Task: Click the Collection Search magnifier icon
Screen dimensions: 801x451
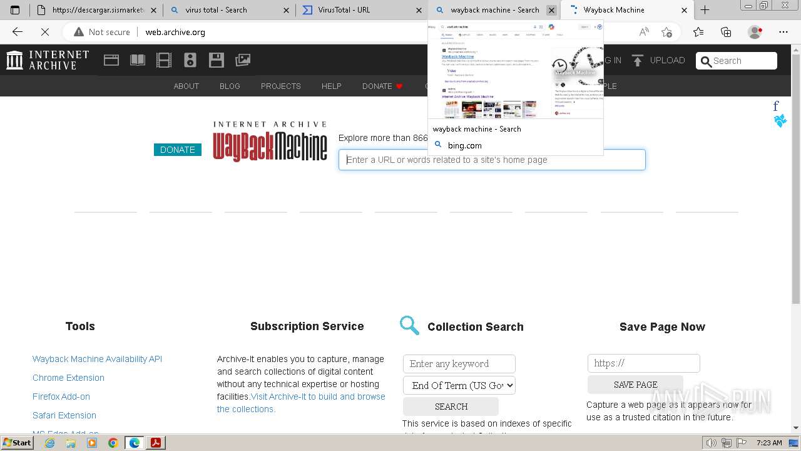Action: [x=409, y=326]
